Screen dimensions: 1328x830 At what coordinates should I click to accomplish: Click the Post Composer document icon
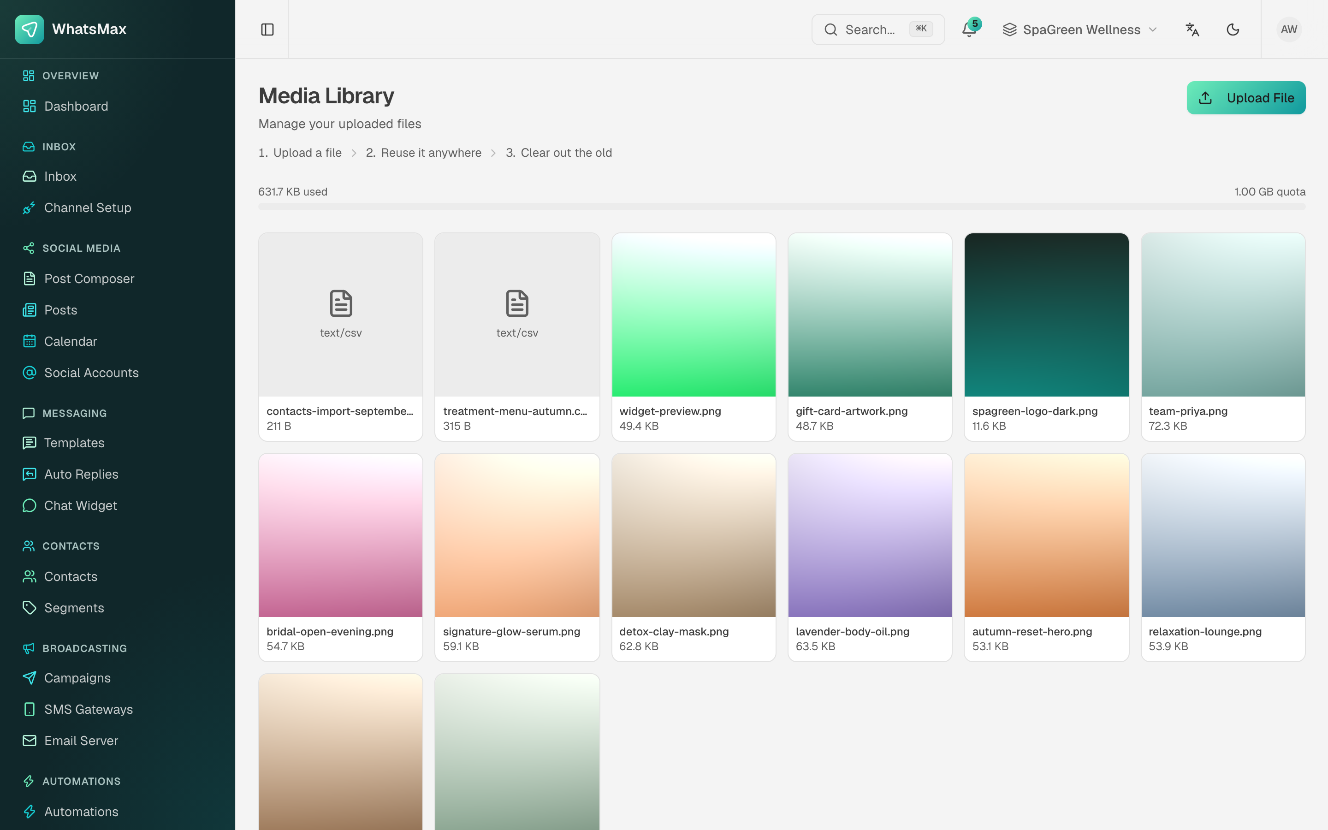(30, 279)
